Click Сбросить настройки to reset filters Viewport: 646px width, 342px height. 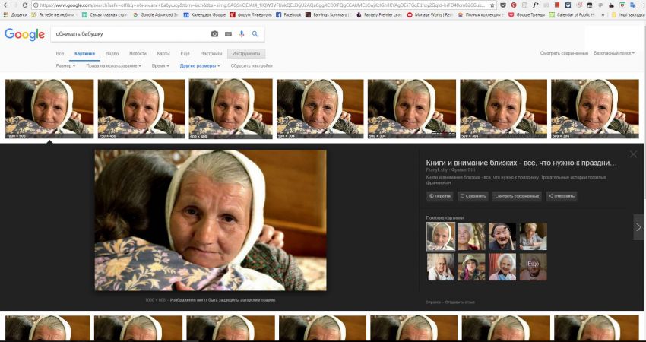252,66
